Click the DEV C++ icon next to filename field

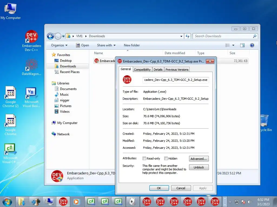tap(127, 80)
